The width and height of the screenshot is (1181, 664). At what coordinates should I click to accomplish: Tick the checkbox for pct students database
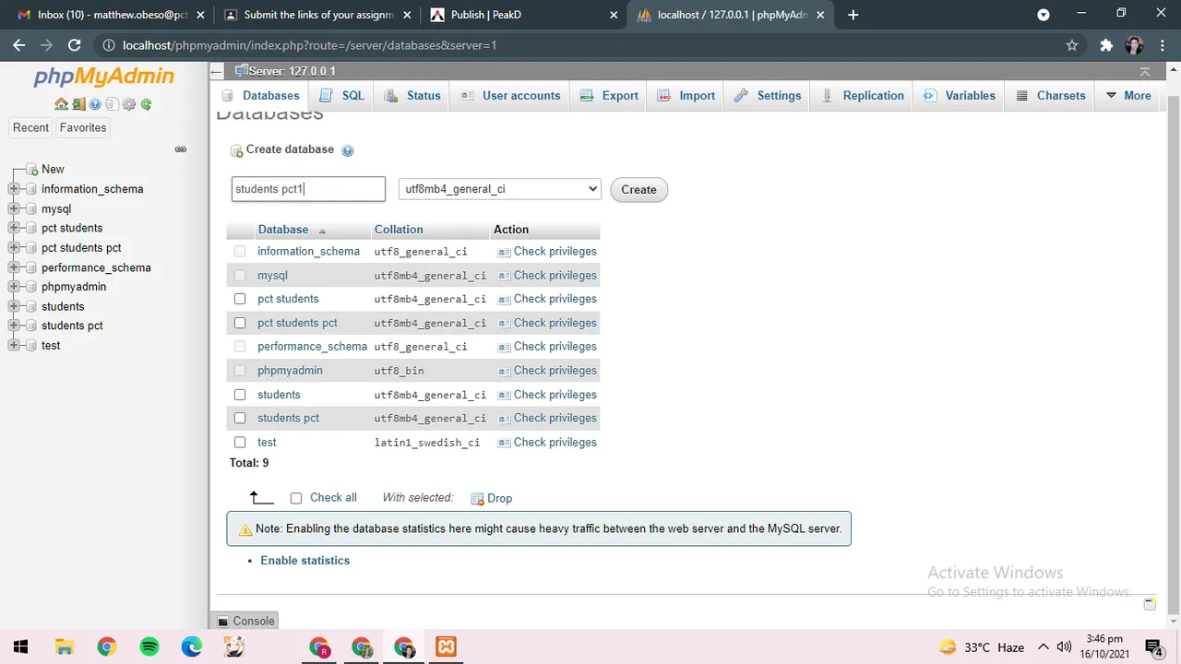(240, 299)
